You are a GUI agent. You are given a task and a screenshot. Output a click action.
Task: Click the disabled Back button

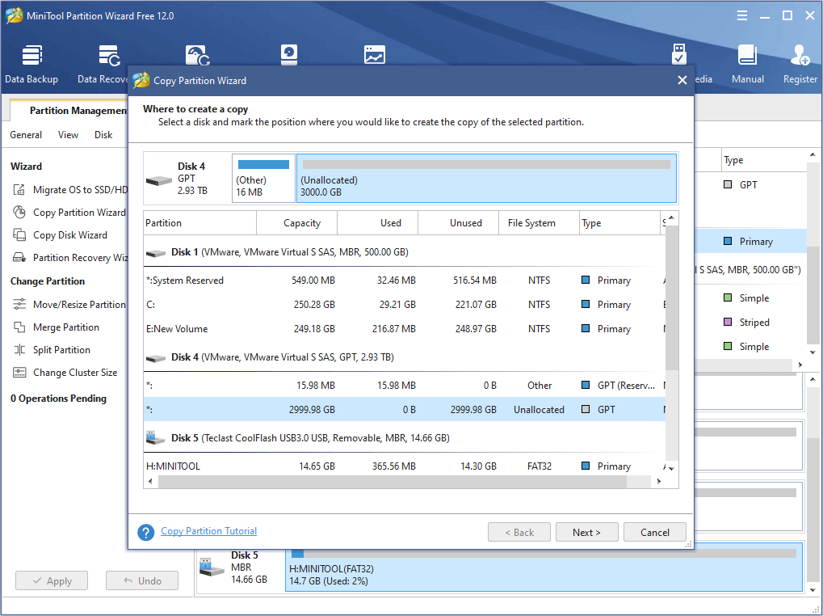[x=519, y=532]
